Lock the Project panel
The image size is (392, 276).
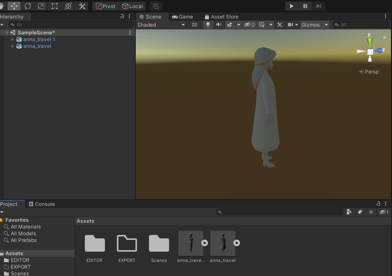click(378, 204)
